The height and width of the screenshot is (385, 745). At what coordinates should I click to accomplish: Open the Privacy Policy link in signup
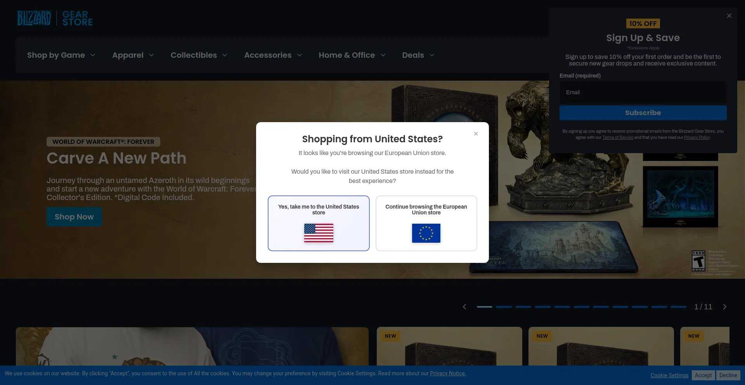coord(697,138)
